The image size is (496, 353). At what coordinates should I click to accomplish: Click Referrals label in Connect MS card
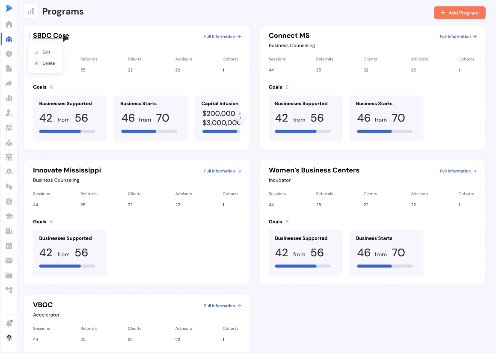pos(324,59)
